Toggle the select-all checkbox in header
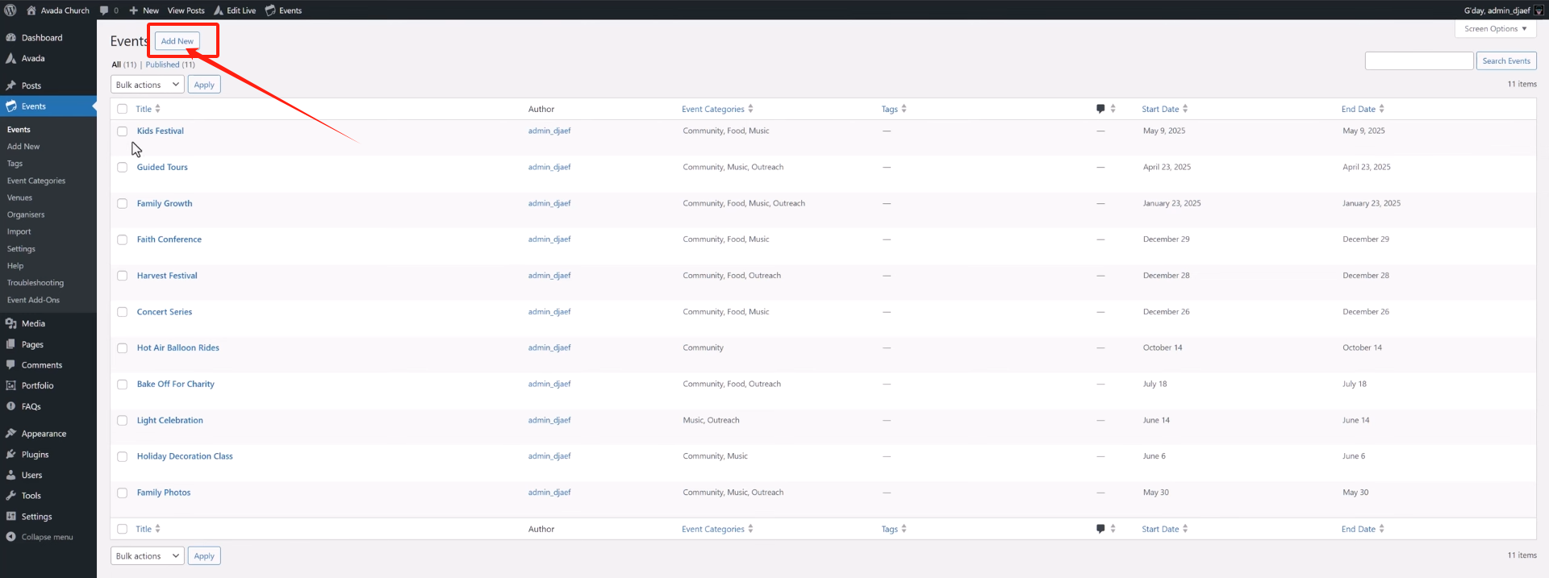 tap(123, 109)
